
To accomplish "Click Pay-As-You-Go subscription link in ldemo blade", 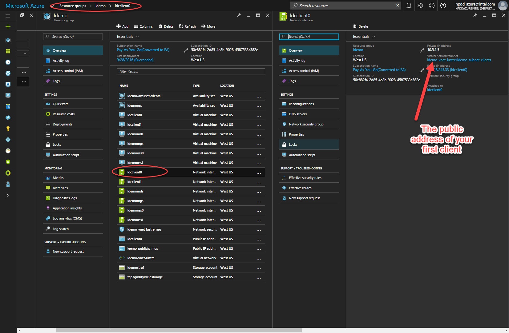I will coord(143,50).
